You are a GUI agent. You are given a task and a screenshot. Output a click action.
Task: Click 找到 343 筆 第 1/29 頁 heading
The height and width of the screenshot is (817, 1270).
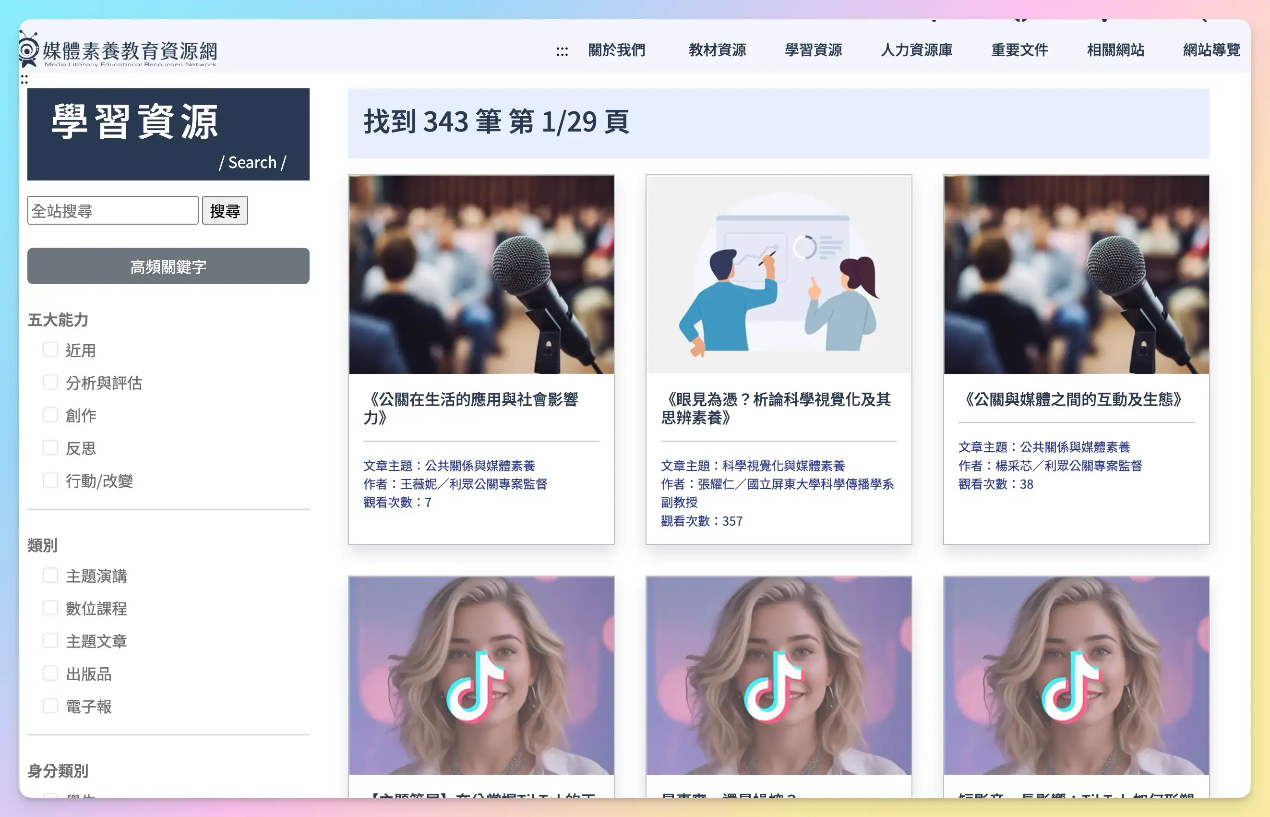point(497,122)
